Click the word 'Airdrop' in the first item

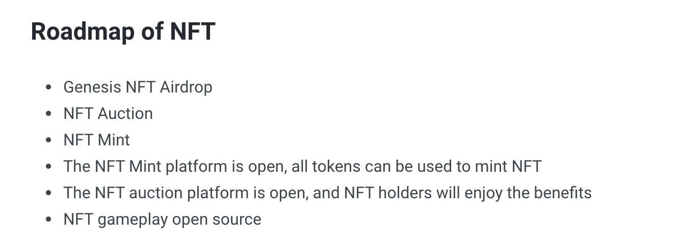[x=186, y=87]
